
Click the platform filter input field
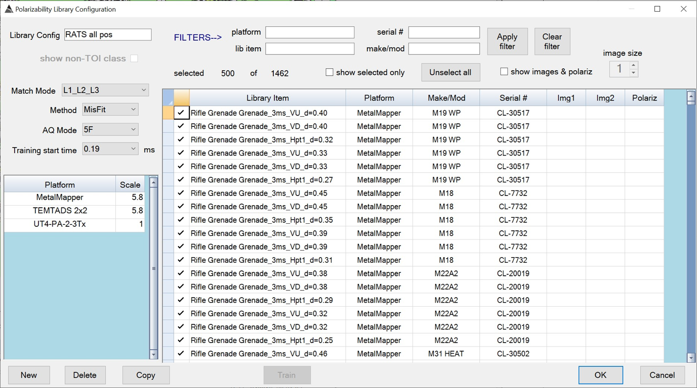(x=310, y=32)
